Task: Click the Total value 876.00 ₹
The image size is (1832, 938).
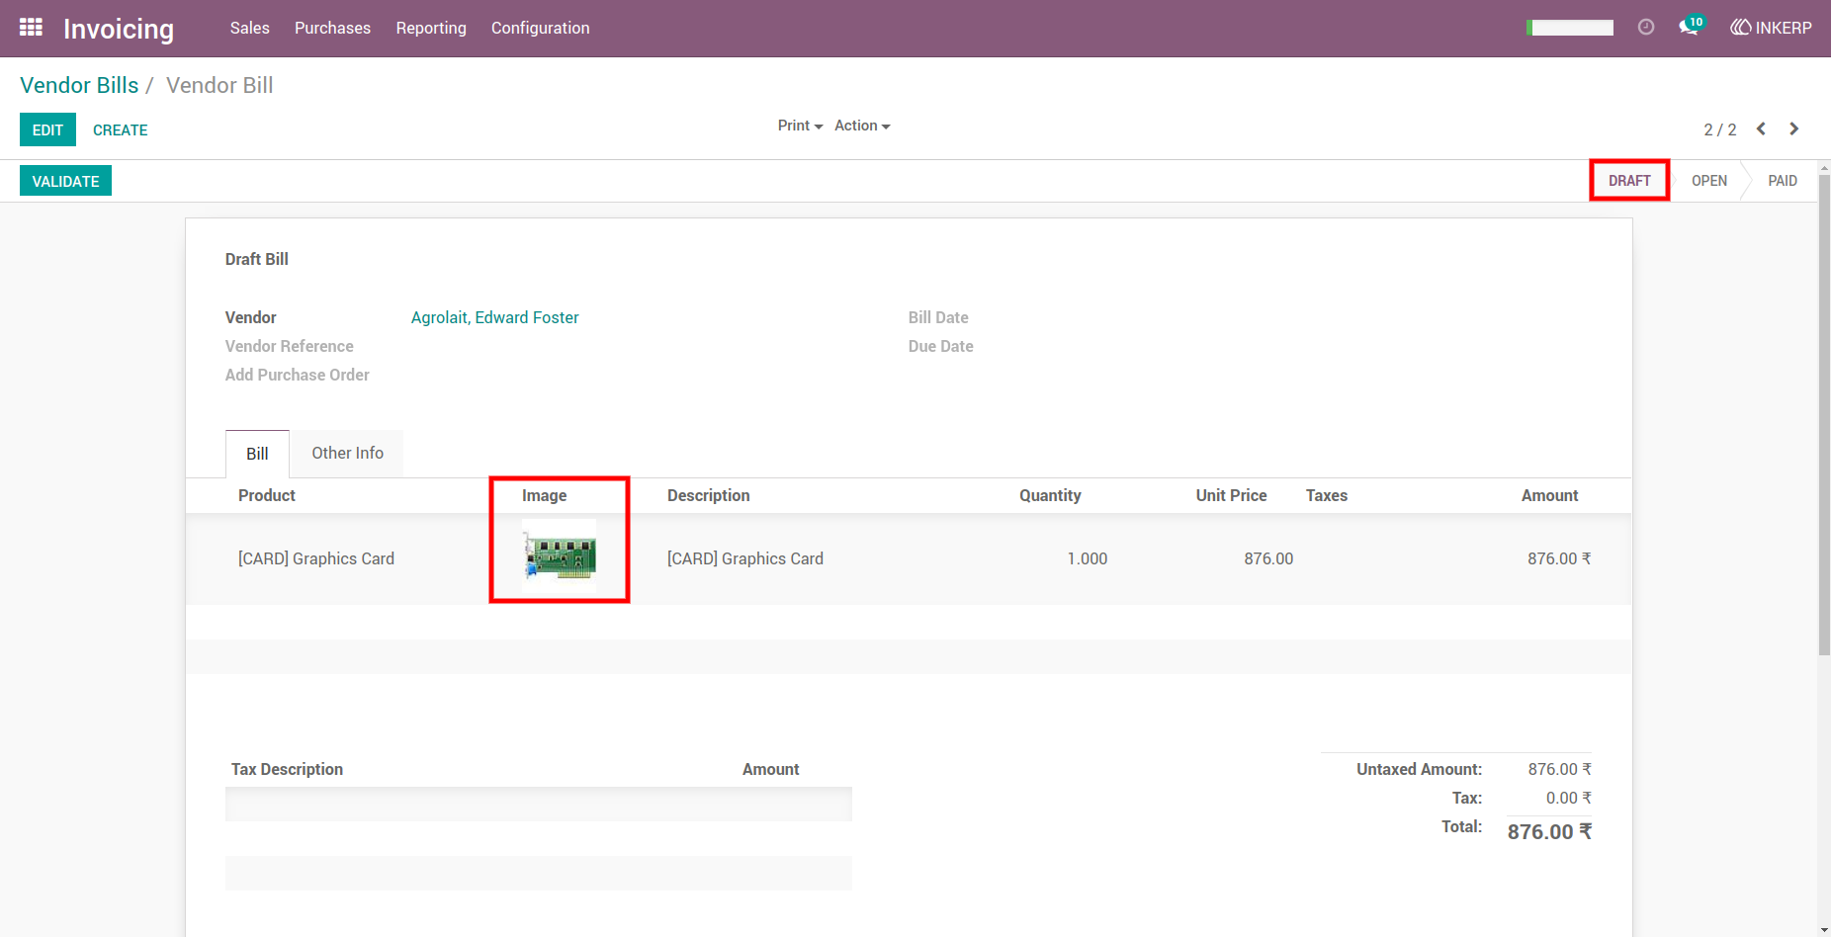Action: 1549,831
